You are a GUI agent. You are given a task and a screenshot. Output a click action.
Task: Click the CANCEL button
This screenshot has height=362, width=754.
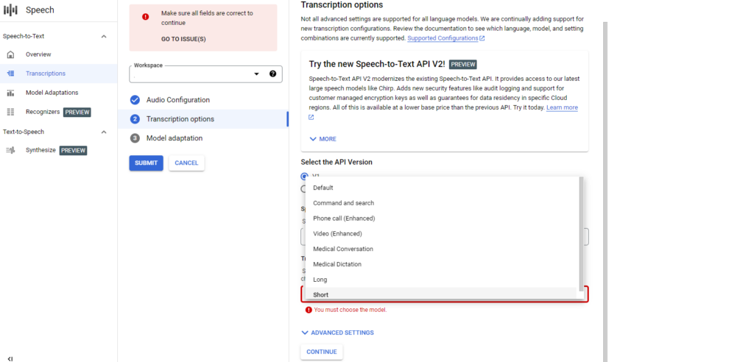coord(186,163)
